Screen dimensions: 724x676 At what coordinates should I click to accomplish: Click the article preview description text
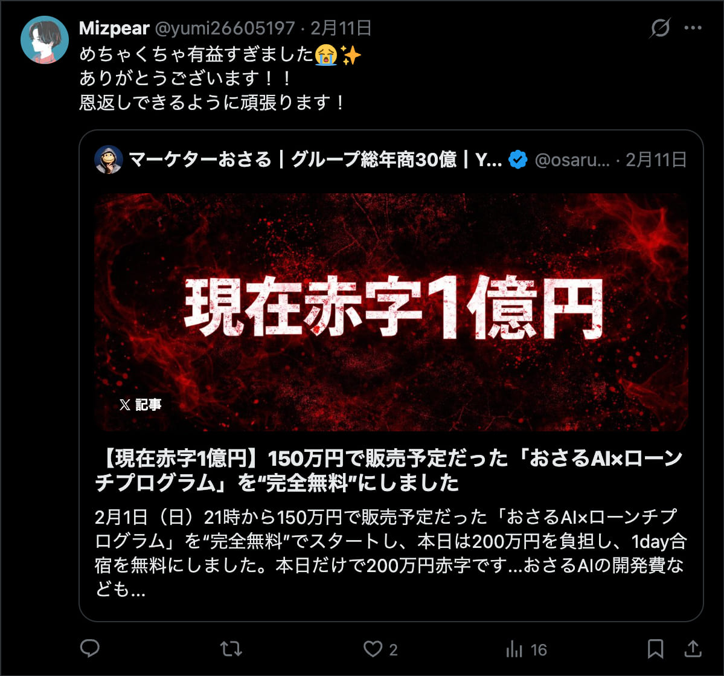tap(391, 553)
